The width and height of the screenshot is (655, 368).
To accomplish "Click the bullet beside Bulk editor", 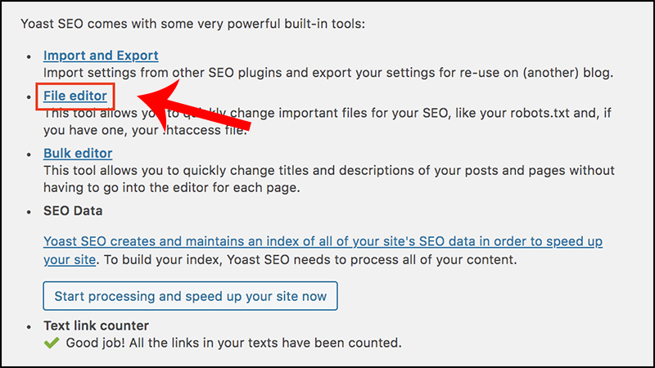I will point(31,154).
